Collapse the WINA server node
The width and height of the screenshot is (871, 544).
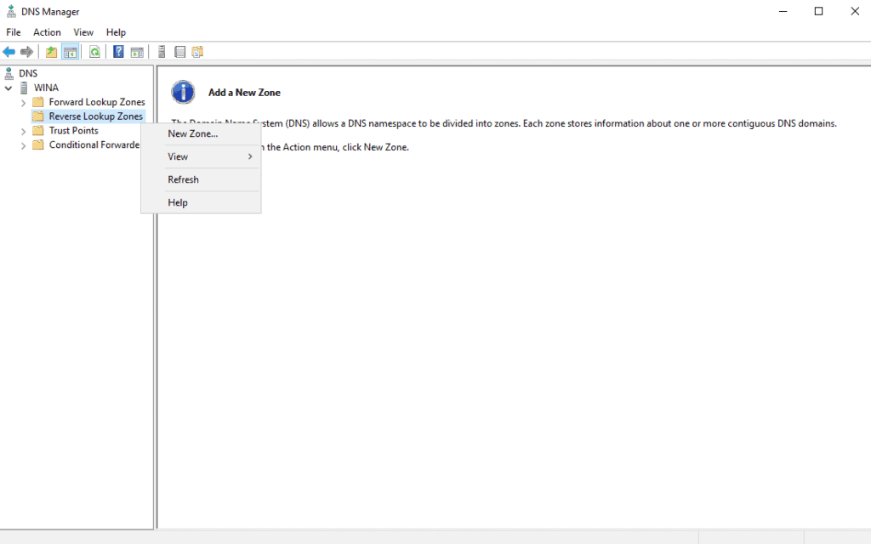9,87
